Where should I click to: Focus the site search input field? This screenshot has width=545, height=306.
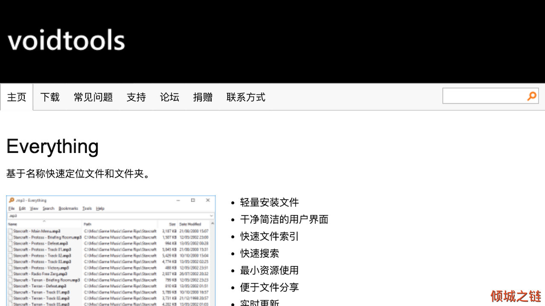tap(484, 96)
